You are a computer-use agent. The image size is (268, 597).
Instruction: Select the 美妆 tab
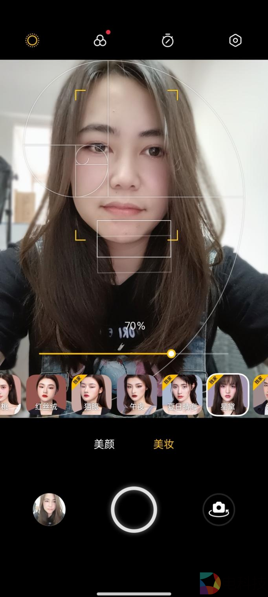(163, 444)
